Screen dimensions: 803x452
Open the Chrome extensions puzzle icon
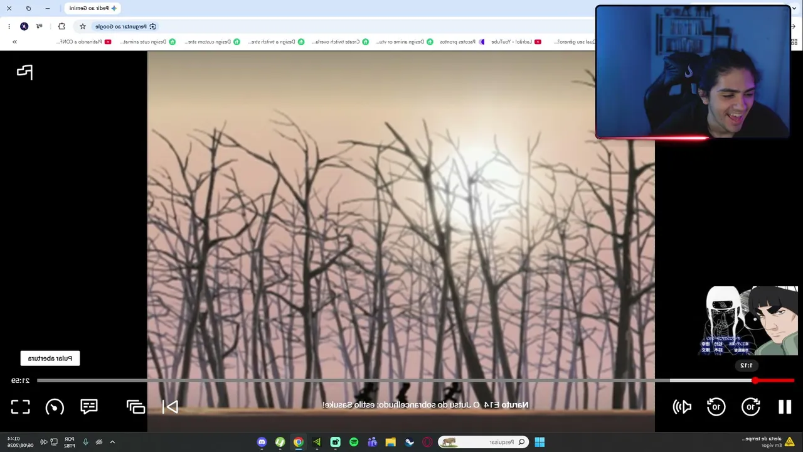point(61,26)
